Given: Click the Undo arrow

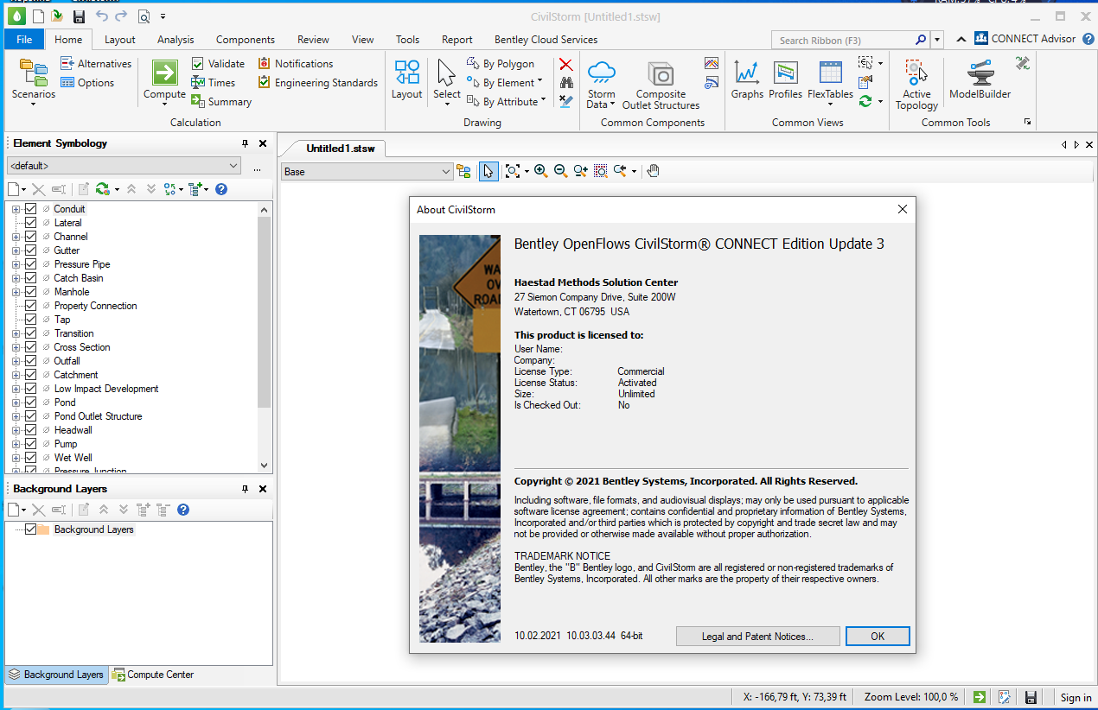Looking at the screenshot, I should click(102, 16).
